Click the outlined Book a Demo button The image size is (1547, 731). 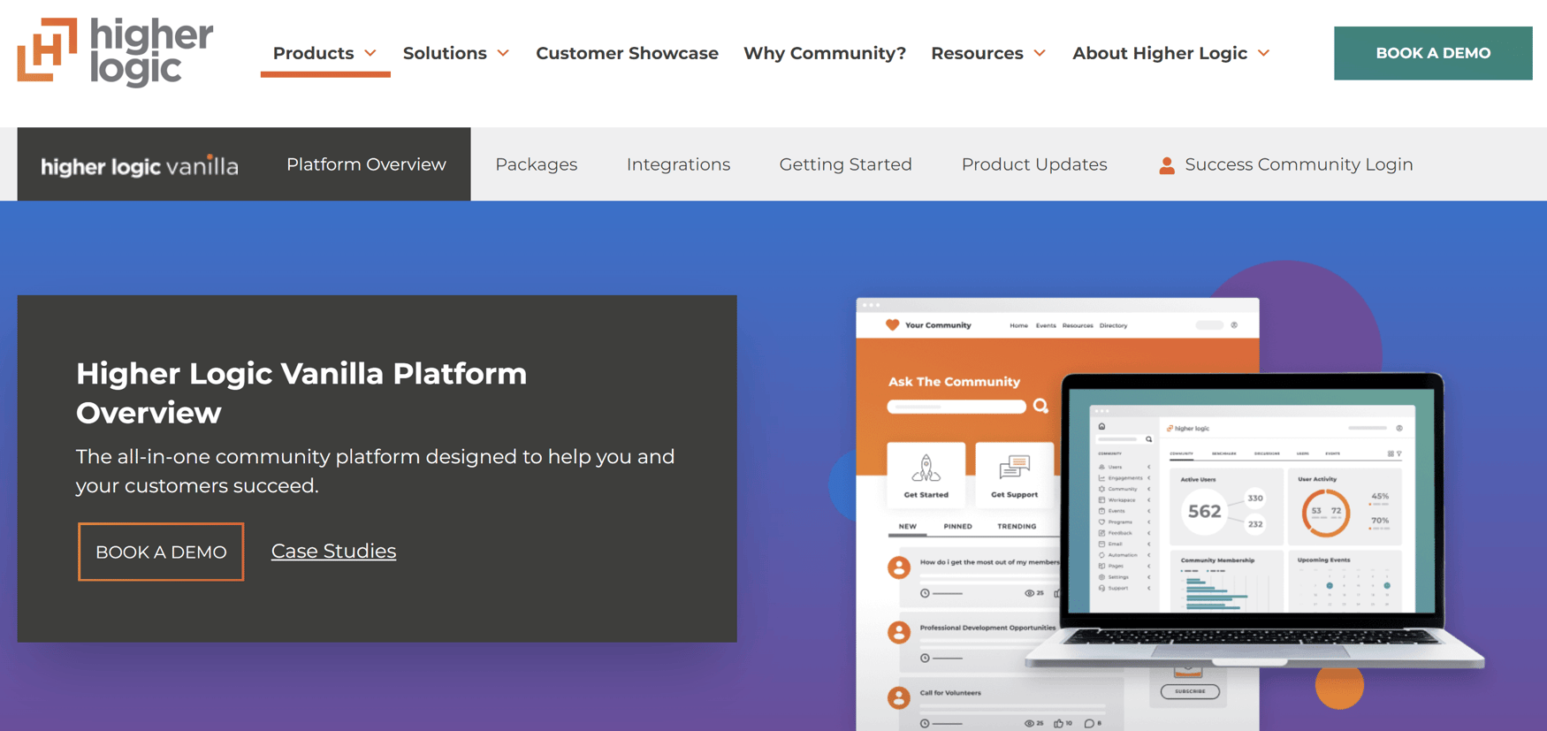161,552
